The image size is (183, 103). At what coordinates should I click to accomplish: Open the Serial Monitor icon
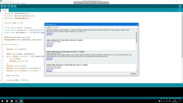coord(180,6)
